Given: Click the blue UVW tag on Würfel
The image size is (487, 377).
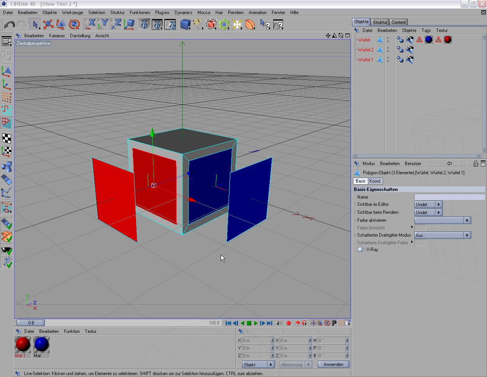Looking at the screenshot, I should coord(409,40).
